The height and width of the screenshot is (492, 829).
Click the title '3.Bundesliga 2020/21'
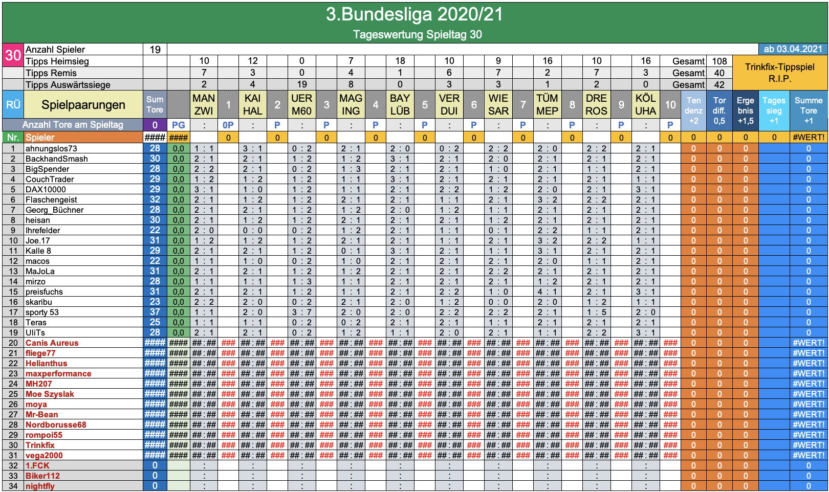point(414,14)
